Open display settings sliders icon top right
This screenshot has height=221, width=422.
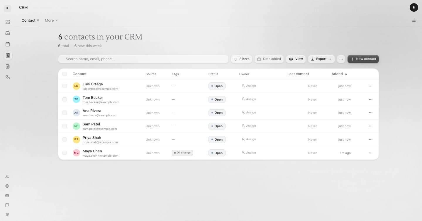pos(414,20)
